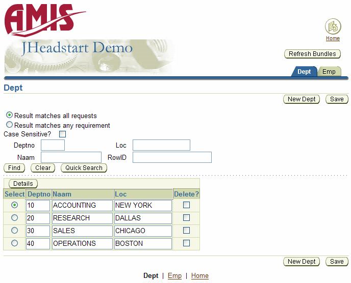Click the Refresh Bundles button
This screenshot has width=351, height=283.
point(312,54)
